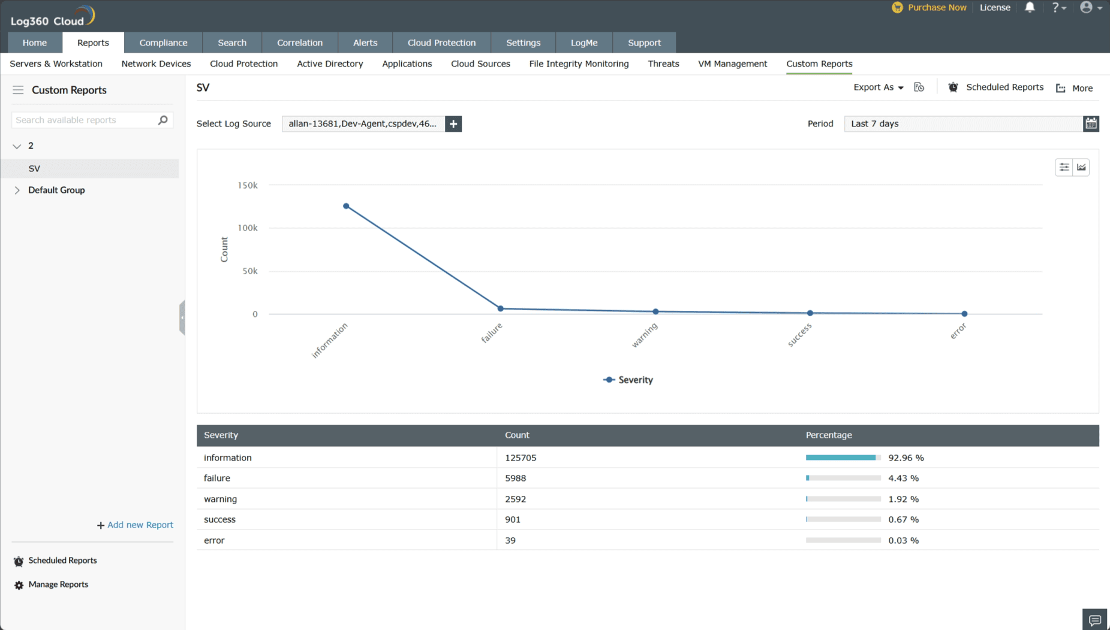Click the search magnifier in the reports panel
The image size is (1110, 630).
point(163,120)
